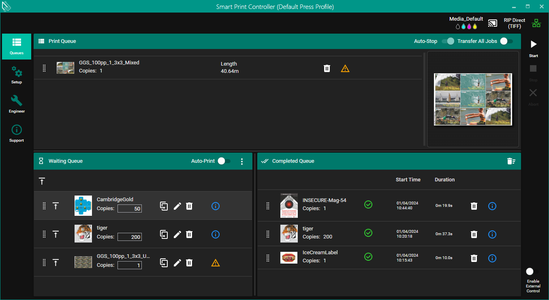The width and height of the screenshot is (549, 300).
Task: Delete GGS_100pp_1_3x3_Mixed from the Print Queue
Action: pos(327,68)
